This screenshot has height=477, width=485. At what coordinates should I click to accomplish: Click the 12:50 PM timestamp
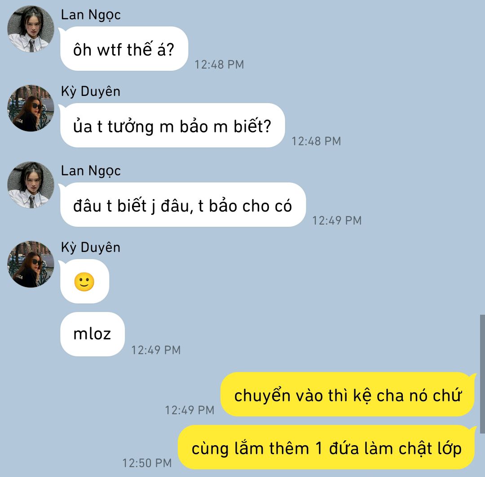click(147, 463)
